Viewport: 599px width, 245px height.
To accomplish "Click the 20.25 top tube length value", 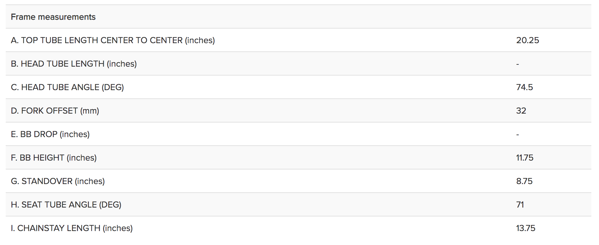I will click(x=527, y=40).
